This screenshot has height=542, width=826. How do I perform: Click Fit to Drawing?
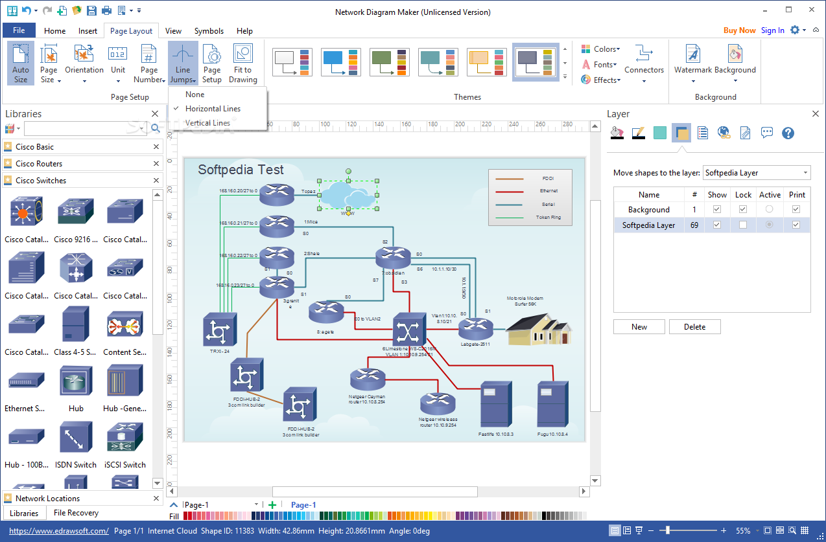(x=243, y=63)
